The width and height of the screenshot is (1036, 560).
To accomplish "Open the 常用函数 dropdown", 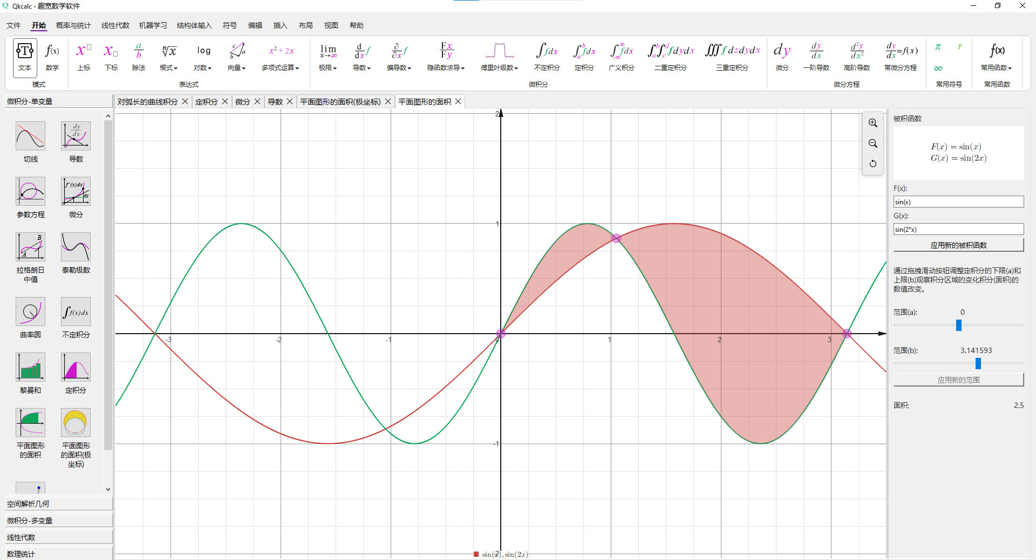I will pyautogui.click(x=996, y=57).
